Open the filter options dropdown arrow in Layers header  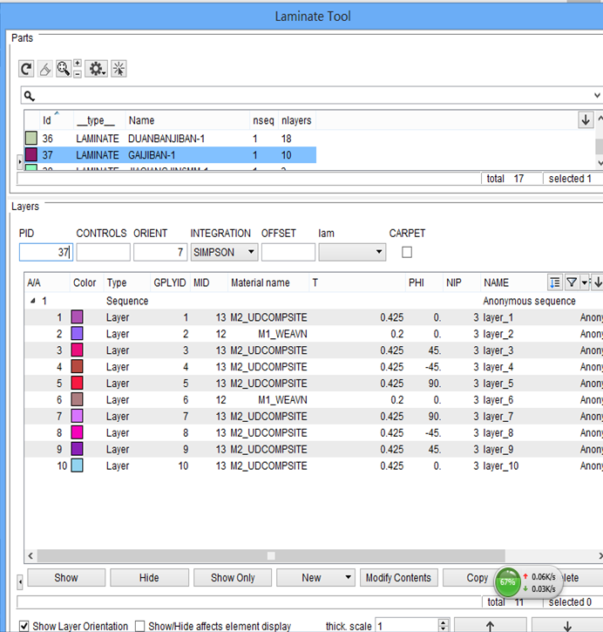[585, 282]
